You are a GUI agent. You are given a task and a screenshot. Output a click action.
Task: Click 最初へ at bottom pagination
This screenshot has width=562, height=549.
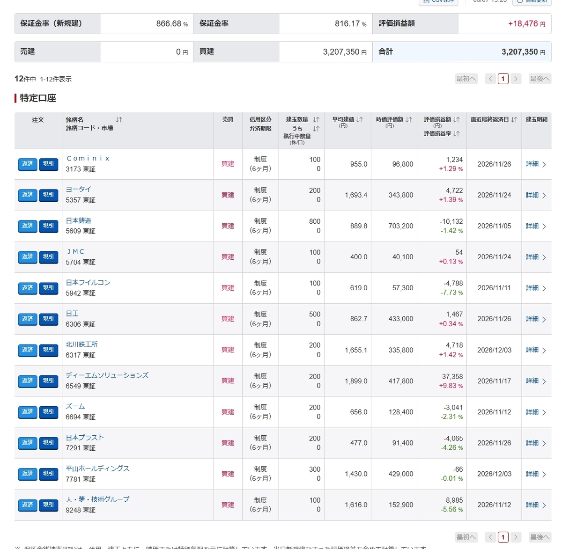pyautogui.click(x=466, y=537)
